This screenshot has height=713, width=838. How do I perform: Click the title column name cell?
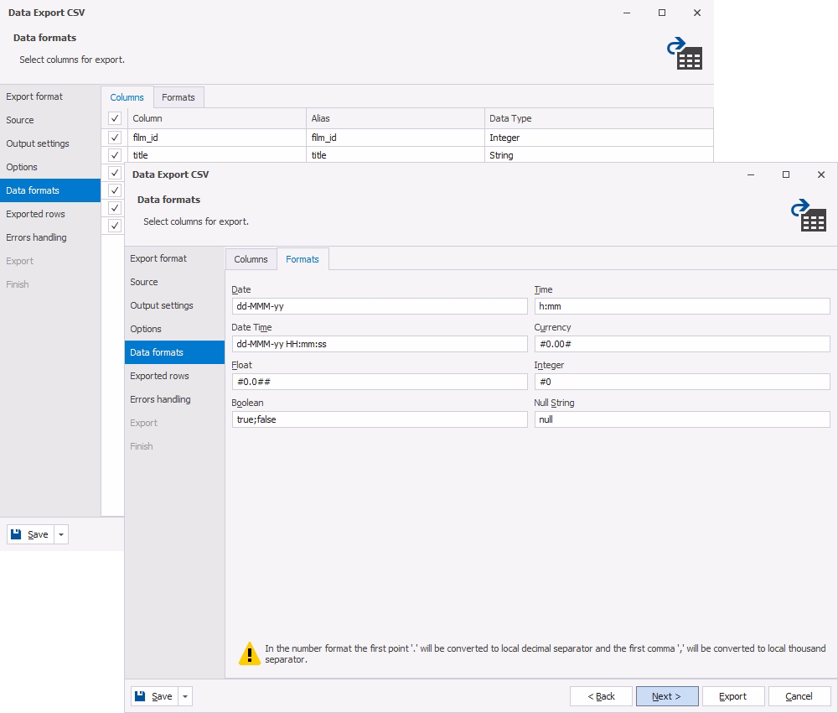217,155
